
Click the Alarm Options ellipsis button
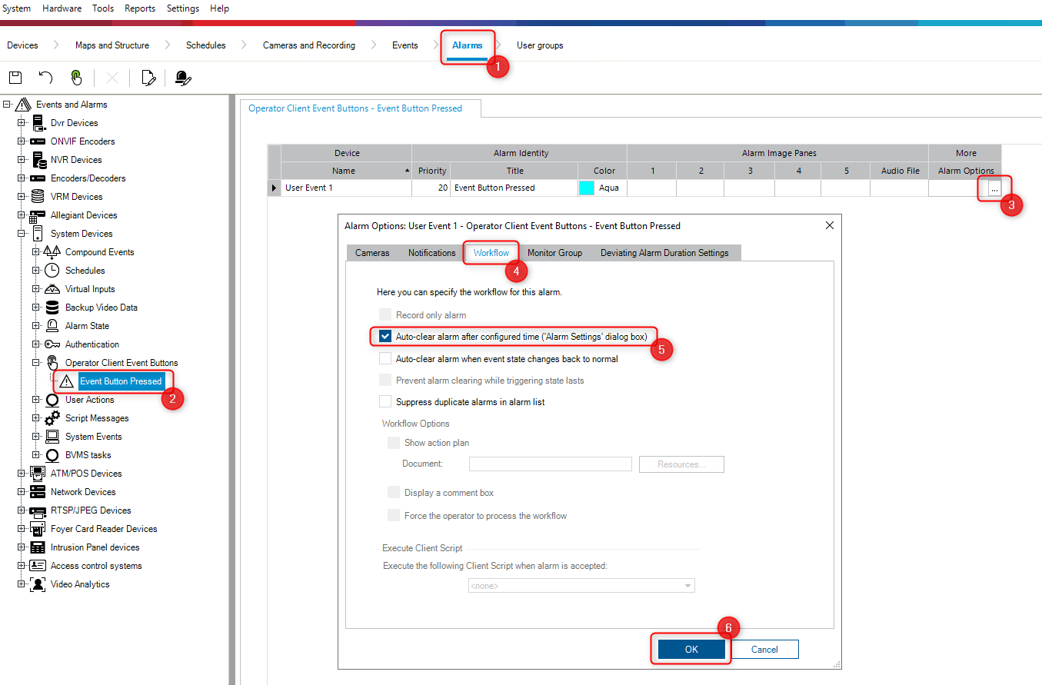point(994,188)
